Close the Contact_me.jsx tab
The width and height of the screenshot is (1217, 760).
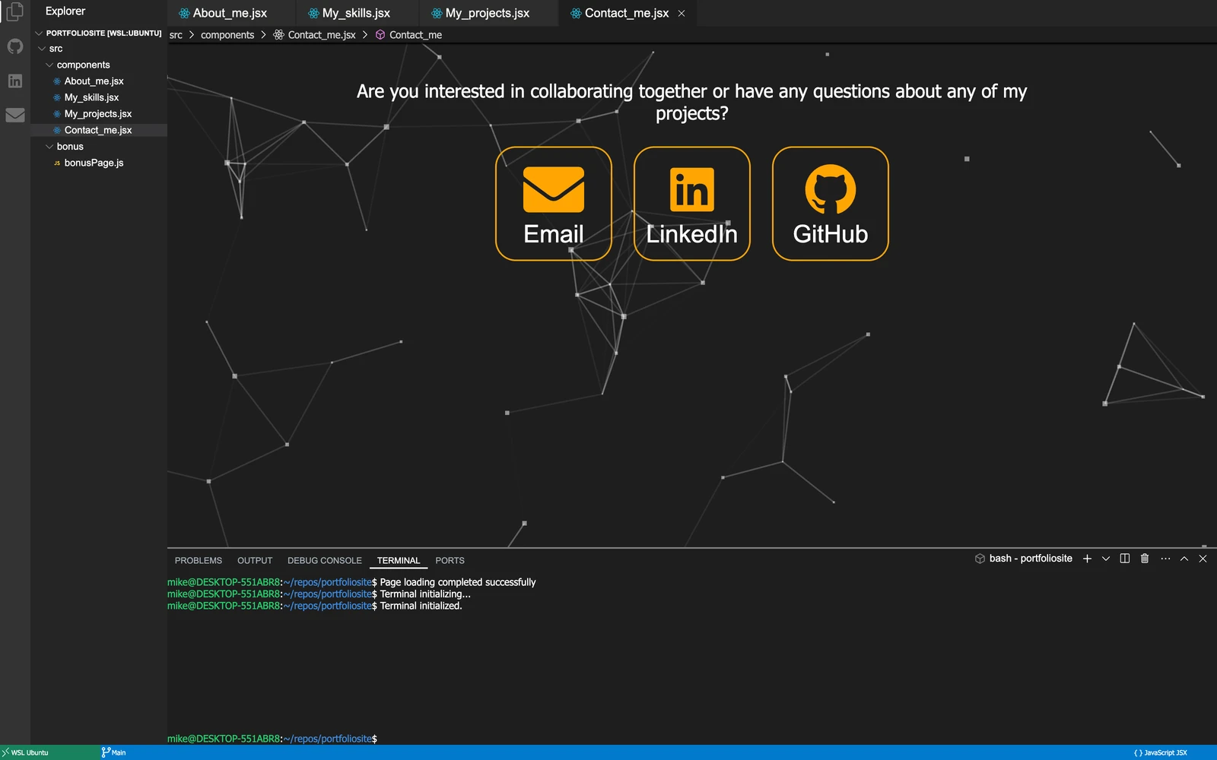(x=682, y=13)
